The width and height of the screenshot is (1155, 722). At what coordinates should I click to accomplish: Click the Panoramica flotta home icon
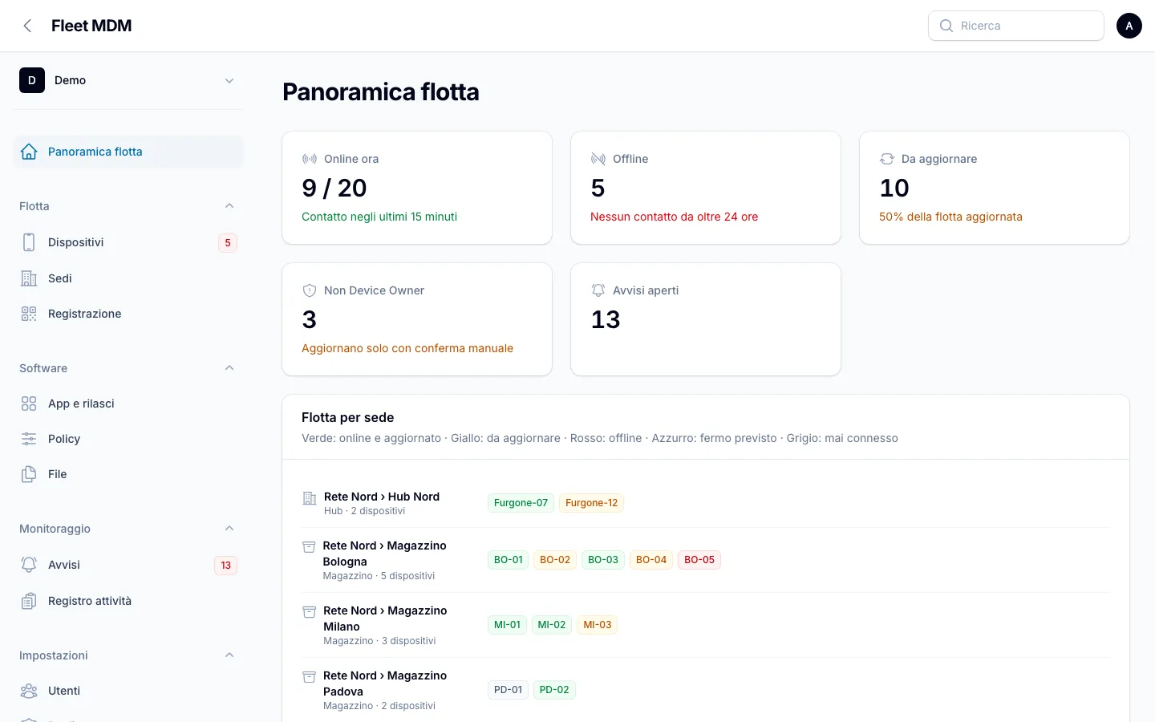click(x=29, y=152)
